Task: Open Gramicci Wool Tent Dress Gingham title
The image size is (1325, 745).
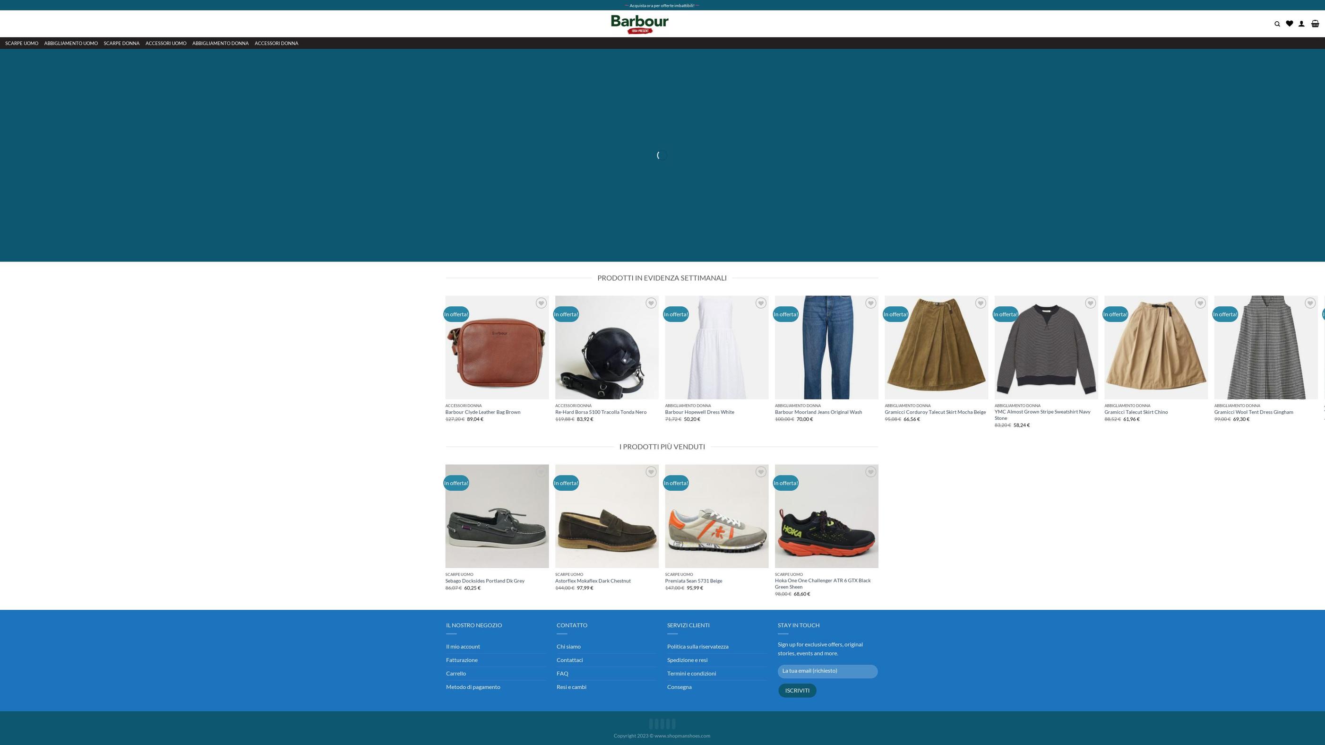Action: click(x=1254, y=412)
